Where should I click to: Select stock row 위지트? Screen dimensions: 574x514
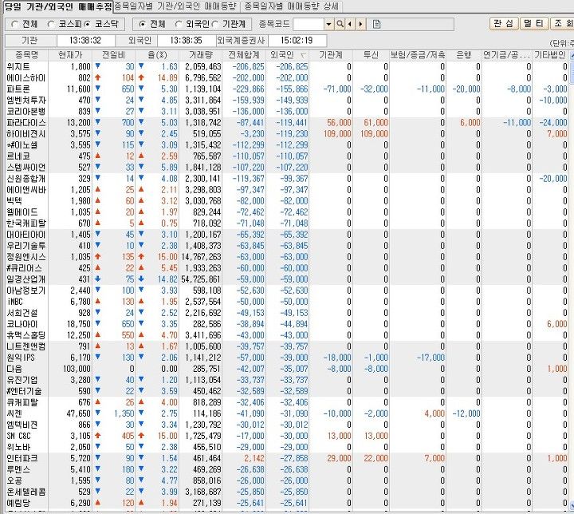pos(287,67)
